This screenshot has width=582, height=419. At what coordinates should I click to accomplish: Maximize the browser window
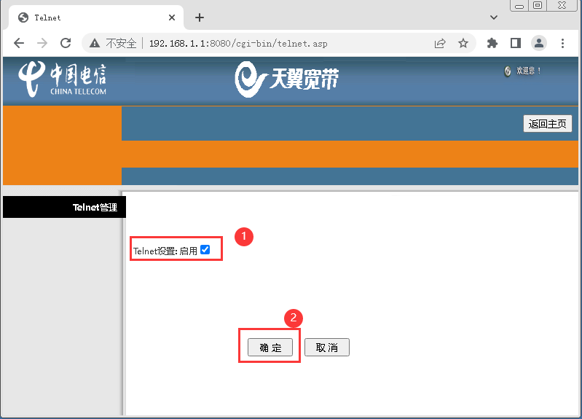[x=538, y=6]
